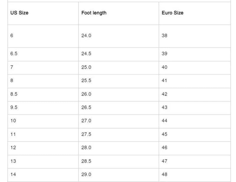This screenshot has height=182, width=236.
Task: Click the US Size column header
Action: pyautogui.click(x=19, y=13)
